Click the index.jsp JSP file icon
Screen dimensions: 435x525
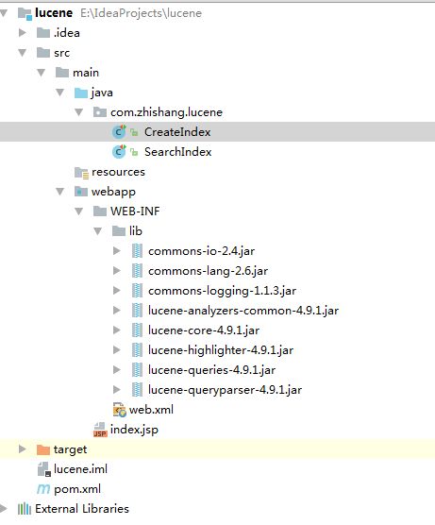100,430
